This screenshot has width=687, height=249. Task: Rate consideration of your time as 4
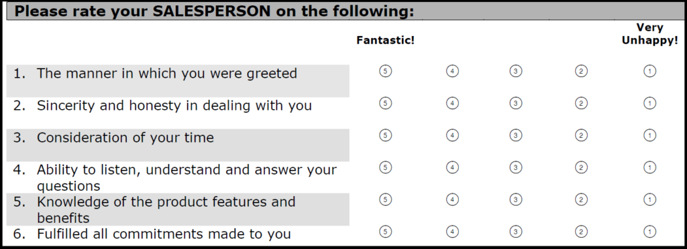452,135
